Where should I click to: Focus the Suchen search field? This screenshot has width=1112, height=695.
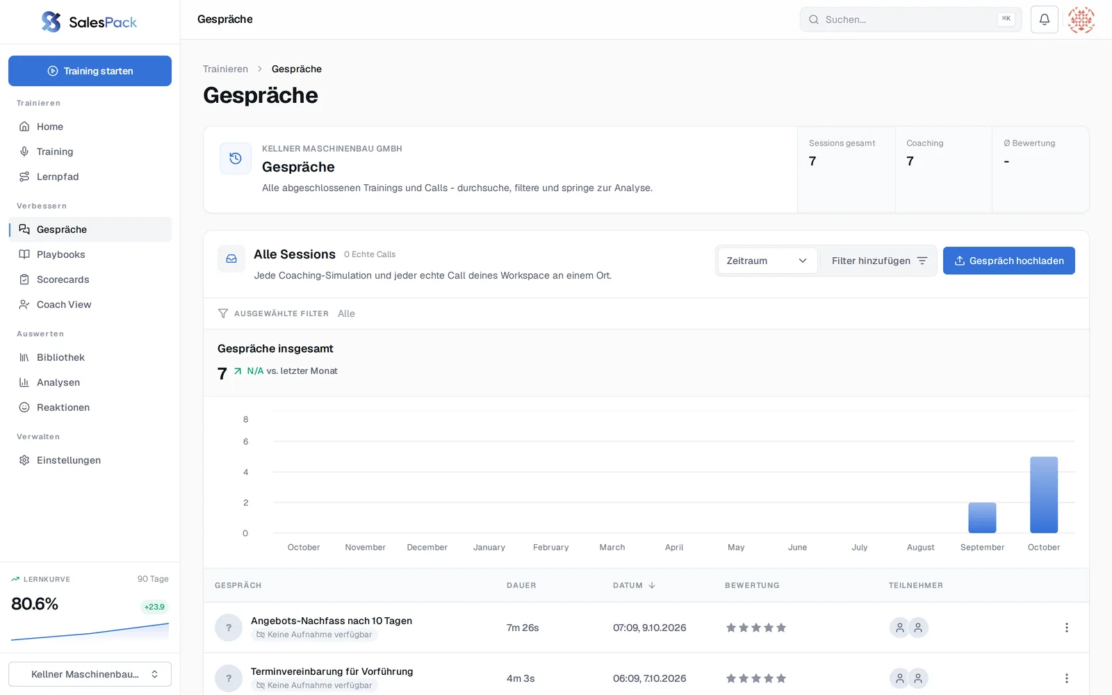910,19
